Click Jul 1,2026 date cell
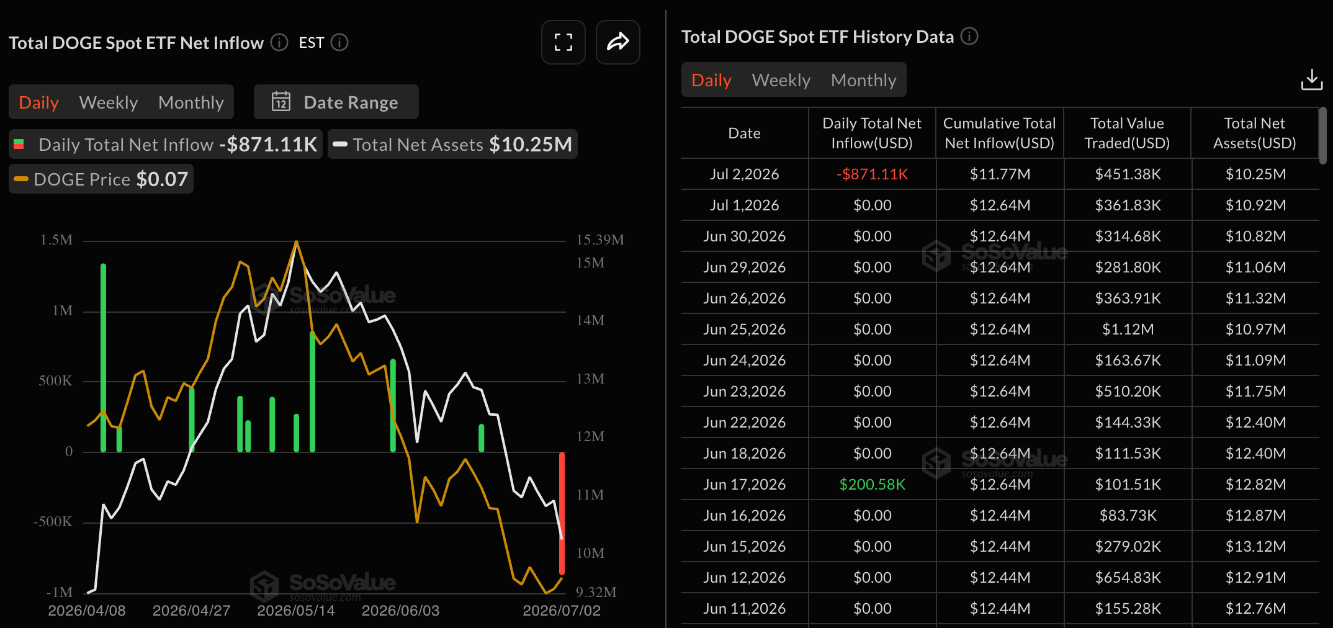This screenshot has height=628, width=1333. coord(744,205)
